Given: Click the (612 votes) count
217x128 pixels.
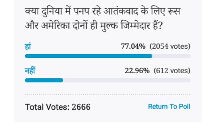Looking at the screenshot, I should 172,71.
